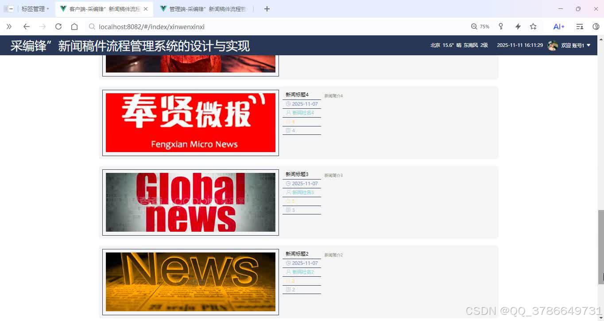Click summary text 新闻简介2
604x321 pixels.
[x=333, y=255]
